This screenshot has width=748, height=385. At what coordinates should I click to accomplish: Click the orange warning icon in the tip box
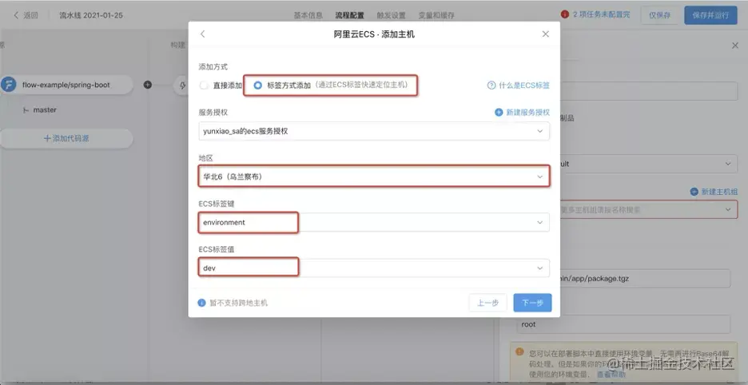[519, 352]
